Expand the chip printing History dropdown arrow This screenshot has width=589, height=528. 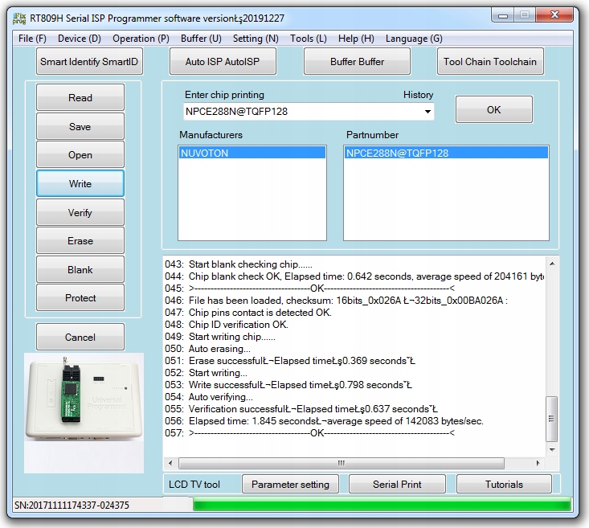coord(427,112)
